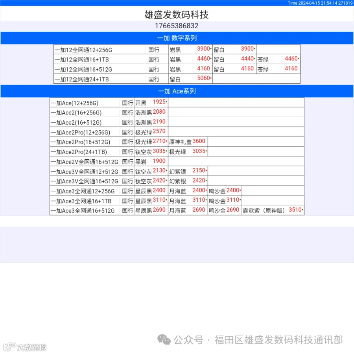The width and height of the screenshot is (354, 354).
Task: Click the 开黑 color label
Action: 141,103
